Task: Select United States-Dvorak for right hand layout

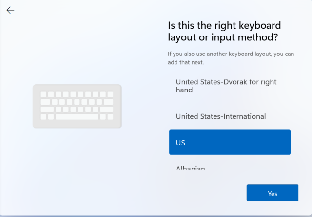Action: tap(226, 86)
